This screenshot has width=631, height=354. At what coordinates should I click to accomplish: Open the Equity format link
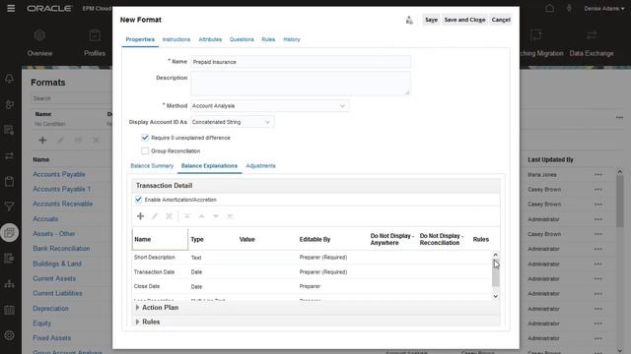click(41, 324)
